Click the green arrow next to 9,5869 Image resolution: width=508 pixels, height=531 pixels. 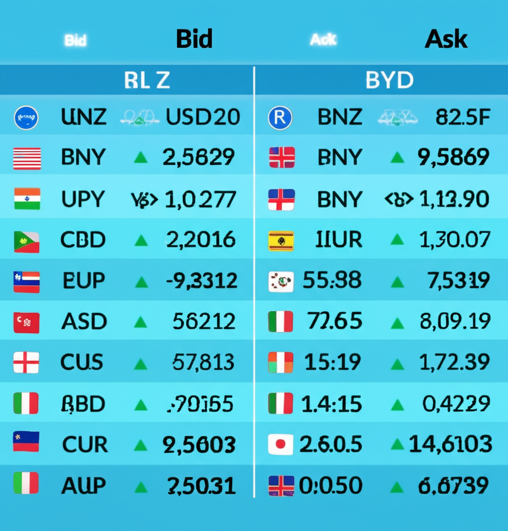pos(397,157)
